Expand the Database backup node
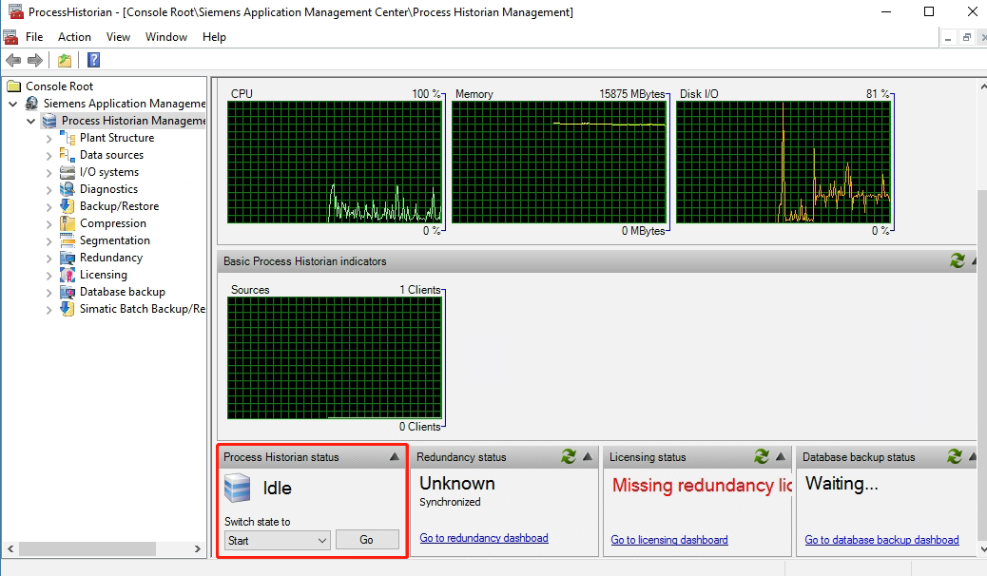This screenshot has height=576, width=987. [x=49, y=292]
